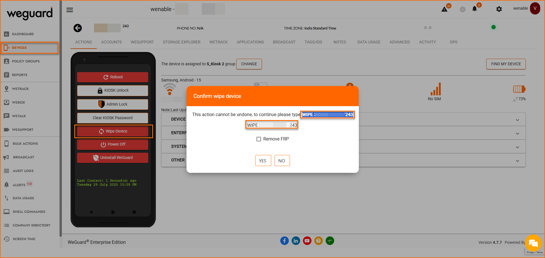Switch to the STORAGE EXPLORER tab

[x=182, y=42]
